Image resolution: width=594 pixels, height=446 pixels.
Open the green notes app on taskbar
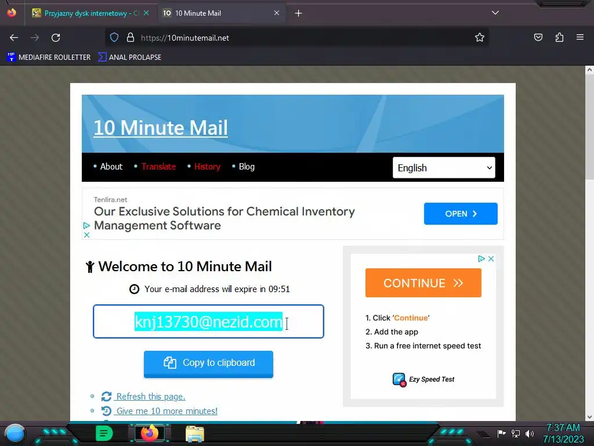coord(104,433)
